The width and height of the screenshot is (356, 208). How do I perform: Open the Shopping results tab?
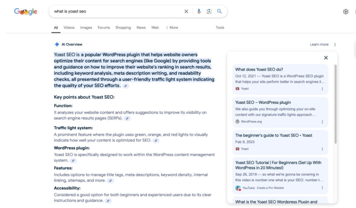pos(123,28)
